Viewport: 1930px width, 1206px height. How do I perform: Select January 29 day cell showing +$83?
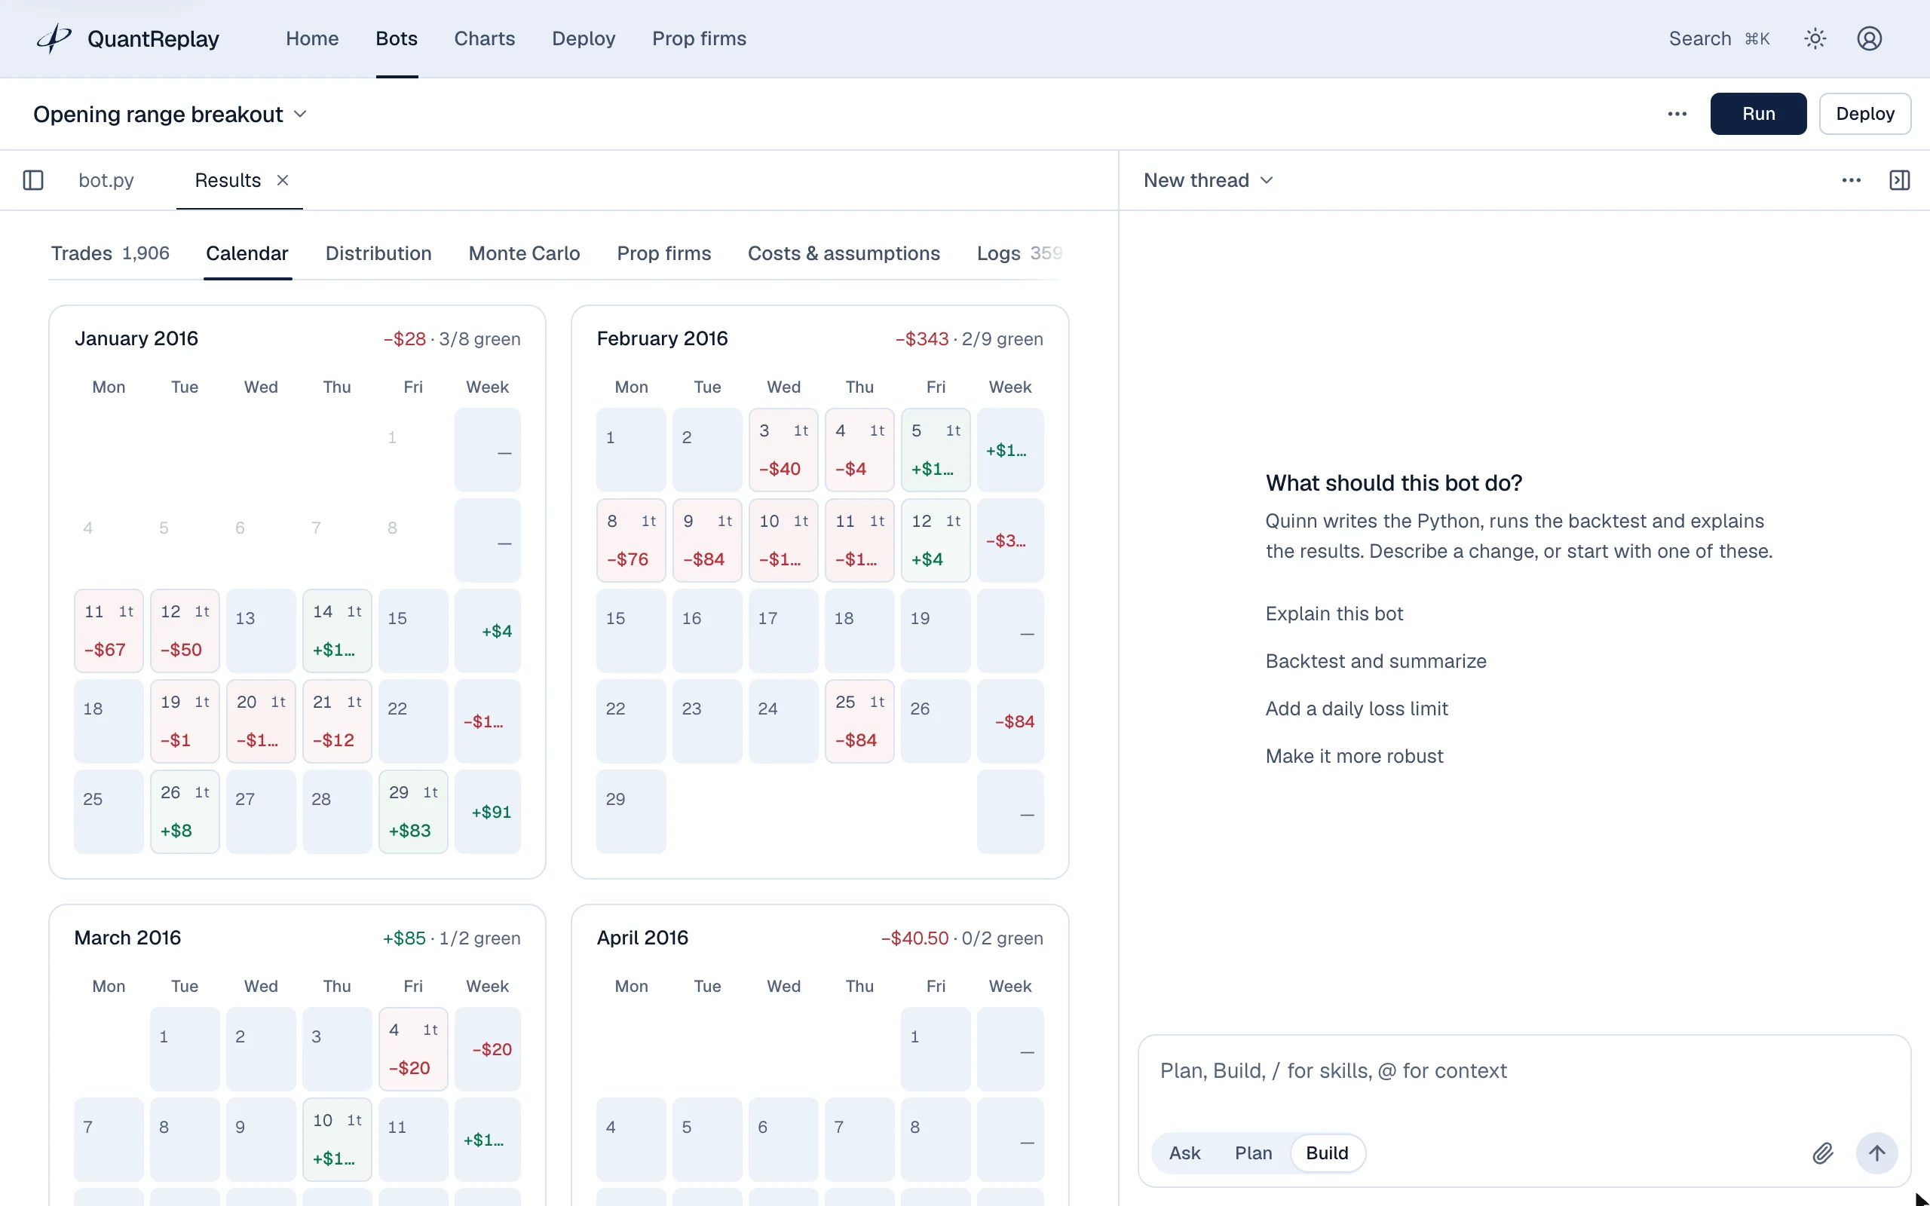pyautogui.click(x=413, y=811)
